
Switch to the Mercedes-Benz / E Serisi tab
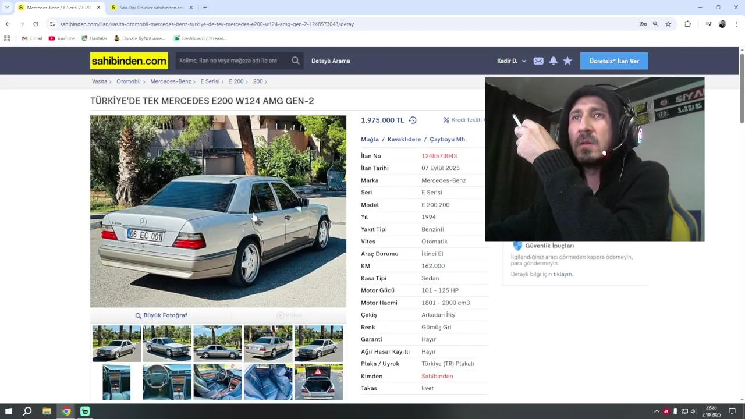click(x=58, y=8)
